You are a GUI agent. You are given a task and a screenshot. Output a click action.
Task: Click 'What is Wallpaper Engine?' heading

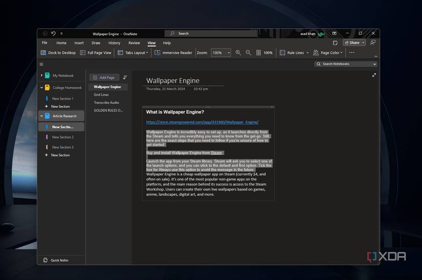pos(175,112)
